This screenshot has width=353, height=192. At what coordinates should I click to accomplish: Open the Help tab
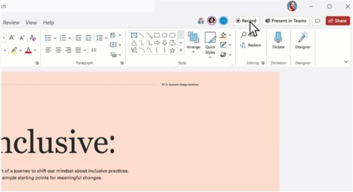pyautogui.click(x=48, y=23)
